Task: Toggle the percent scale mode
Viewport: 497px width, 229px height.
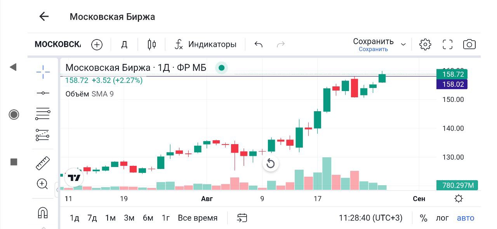Action: click(424, 218)
